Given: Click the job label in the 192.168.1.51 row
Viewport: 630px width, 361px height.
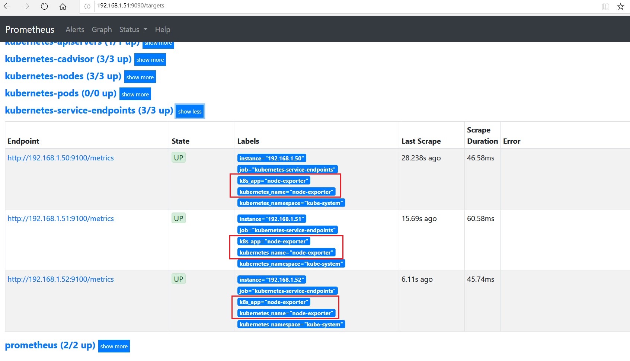Looking at the screenshot, I should pos(287,230).
